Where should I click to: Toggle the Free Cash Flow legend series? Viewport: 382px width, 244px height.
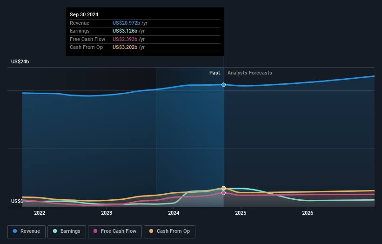pos(115,231)
